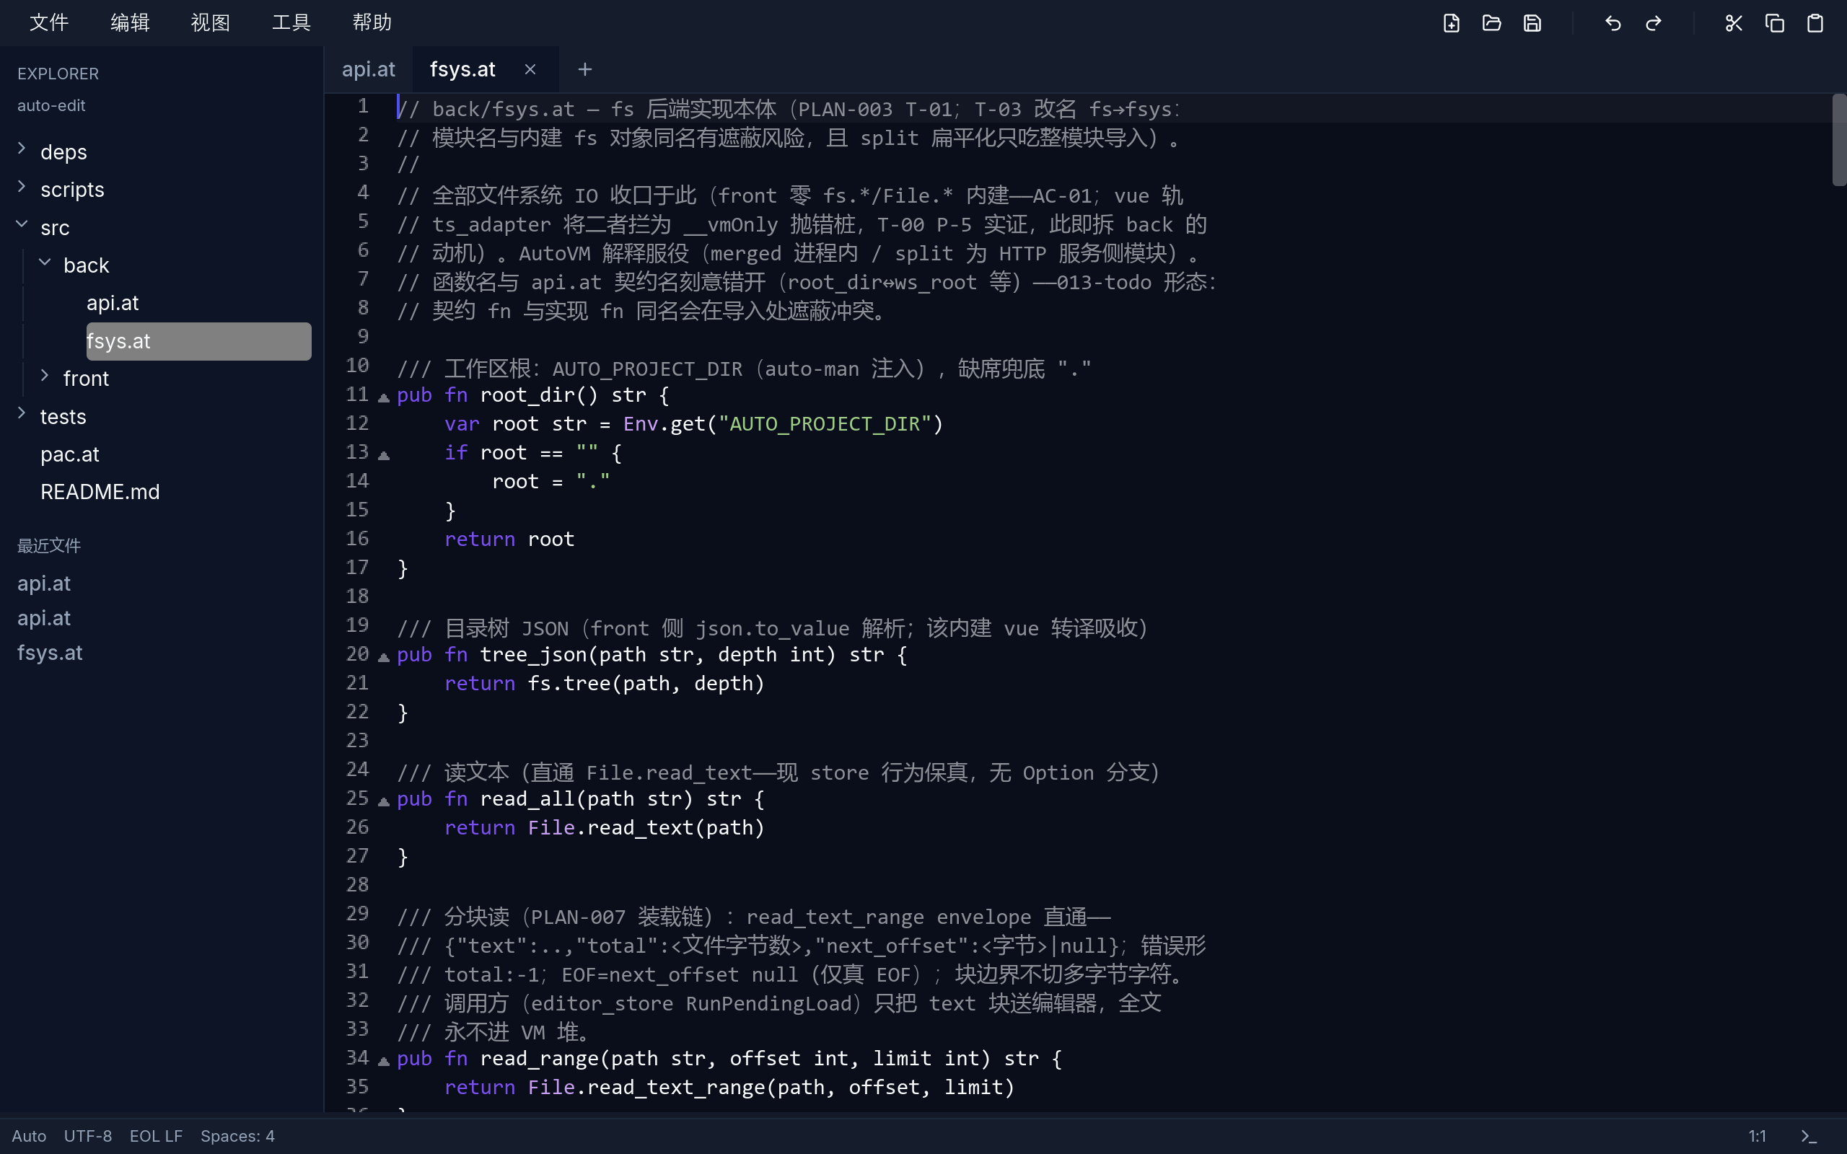The width and height of the screenshot is (1847, 1154).
Task: Open first api.at in recent files
Action: 43,583
